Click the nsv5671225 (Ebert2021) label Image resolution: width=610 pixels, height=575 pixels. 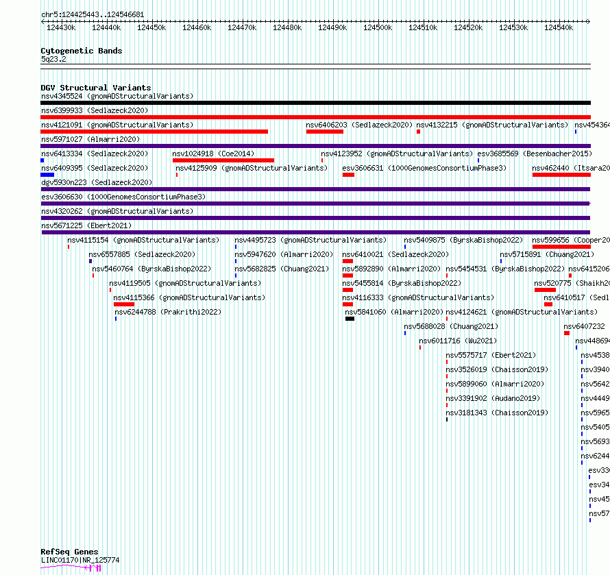[x=86, y=225]
